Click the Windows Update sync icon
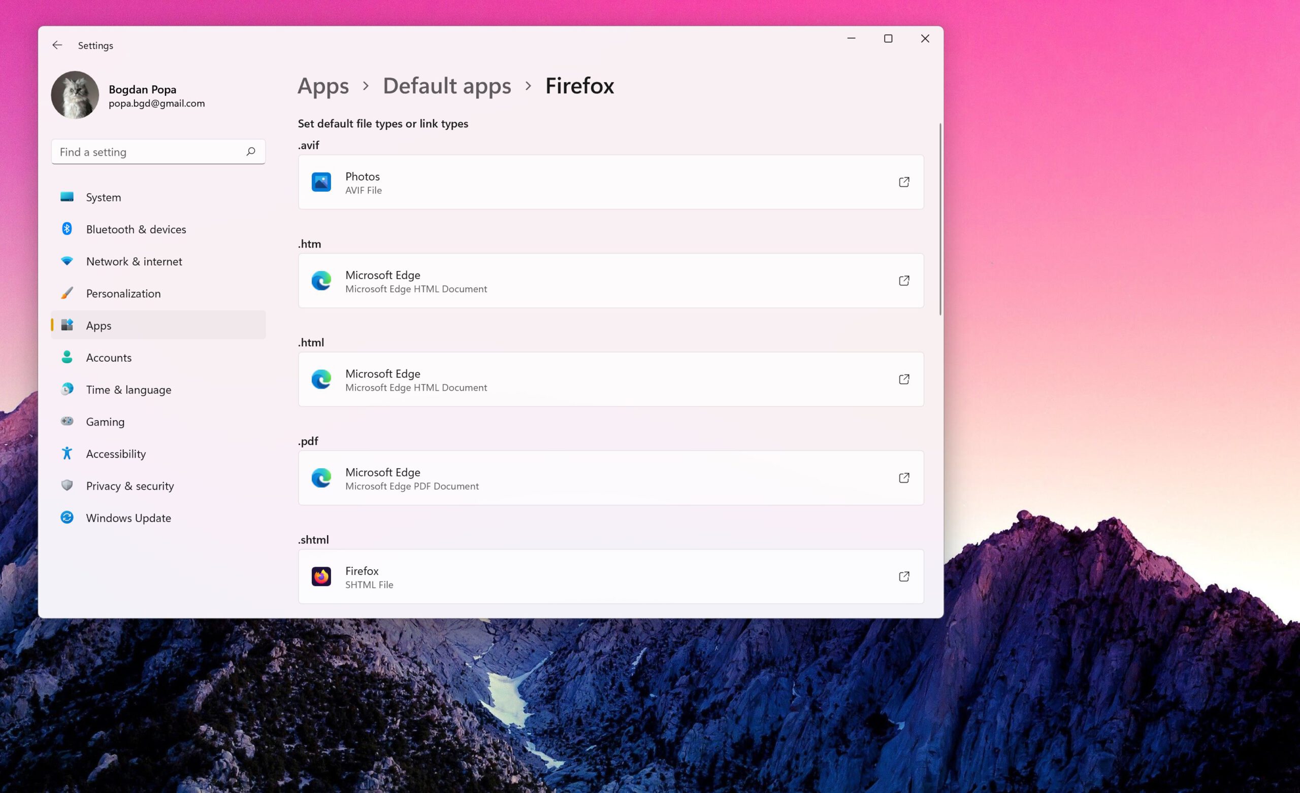Screen dimensions: 1300x793 (67, 517)
